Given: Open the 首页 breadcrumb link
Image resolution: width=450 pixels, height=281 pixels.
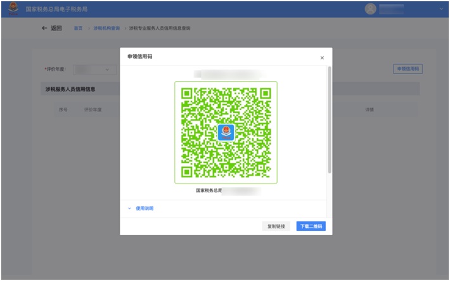Looking at the screenshot, I should 78,28.
